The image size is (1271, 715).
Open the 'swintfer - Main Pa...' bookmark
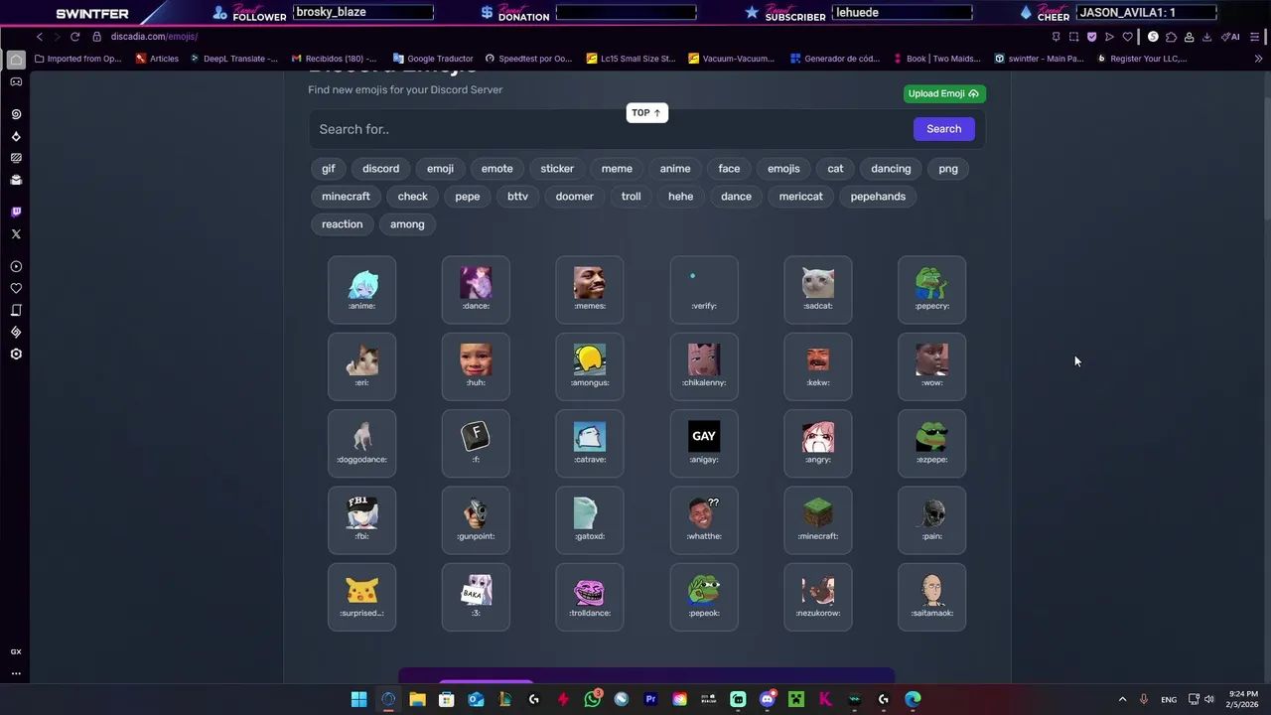1039,59
